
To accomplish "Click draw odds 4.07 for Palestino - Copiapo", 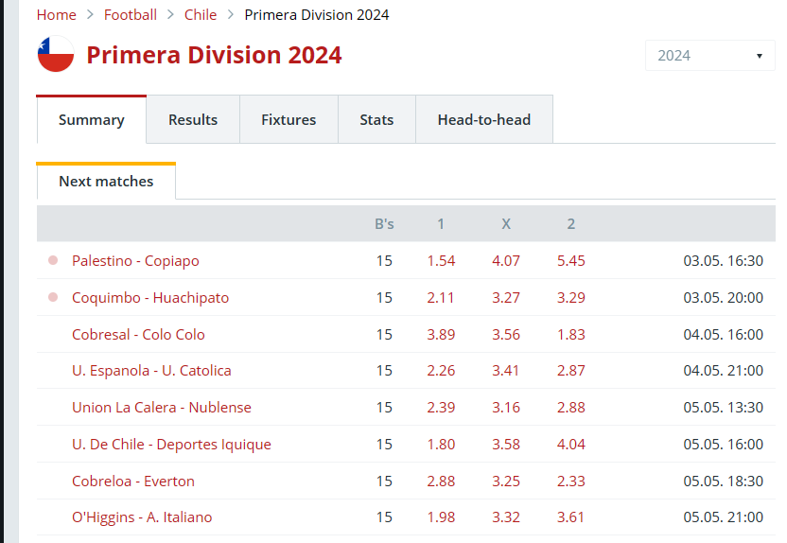I will (505, 260).
